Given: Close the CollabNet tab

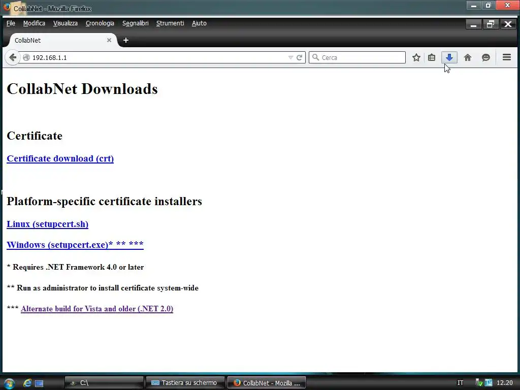Looking at the screenshot, I should (109, 40).
